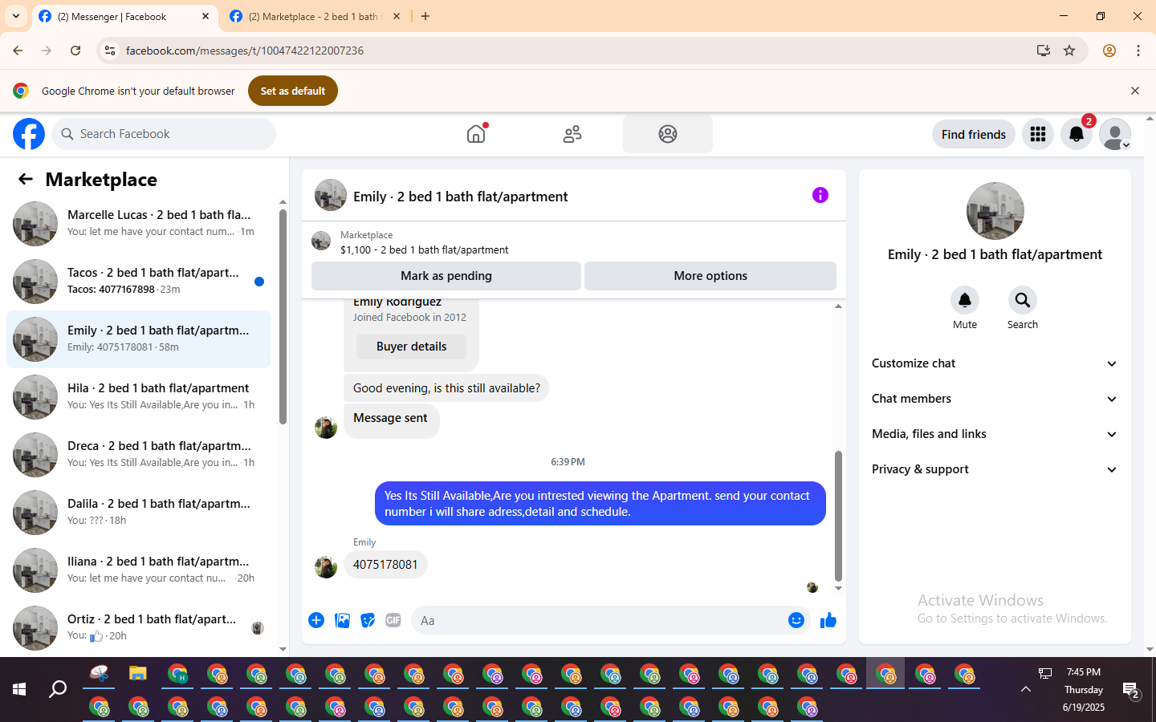
Task: Reload the page
Action: click(75, 51)
